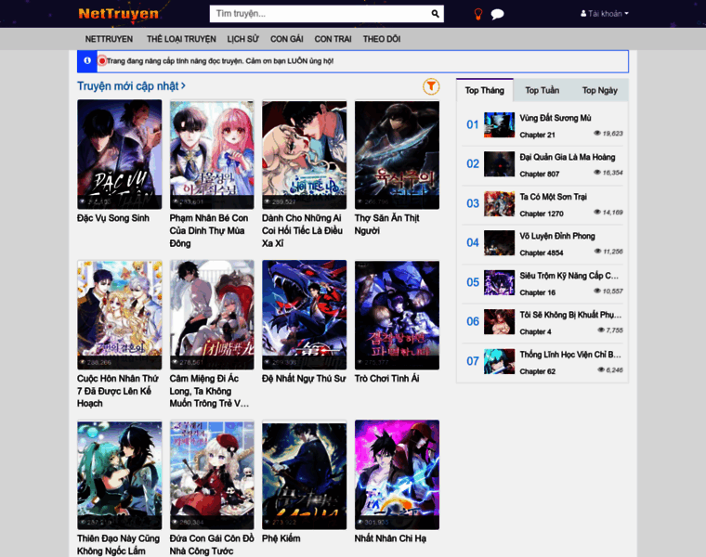Open Cuộc Hôn Nhân Thứ 7 cover
This screenshot has width=706, height=557.
119,315
